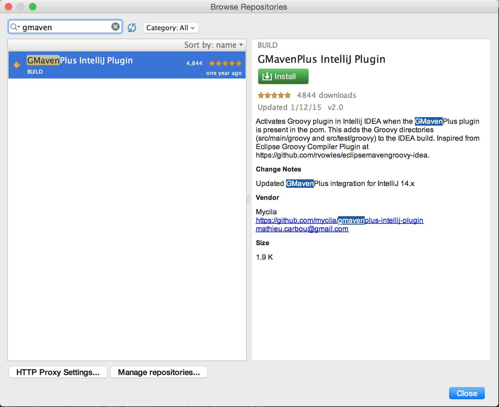
Task: Open the mycila GitHub plugin link
Action: (x=339, y=220)
